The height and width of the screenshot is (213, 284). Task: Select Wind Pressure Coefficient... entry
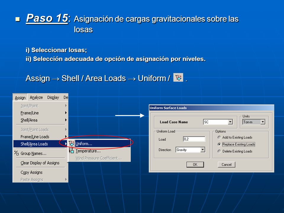[99, 158]
